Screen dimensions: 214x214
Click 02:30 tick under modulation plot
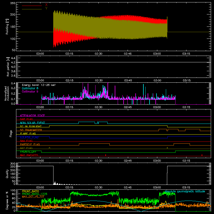coord(98,107)
